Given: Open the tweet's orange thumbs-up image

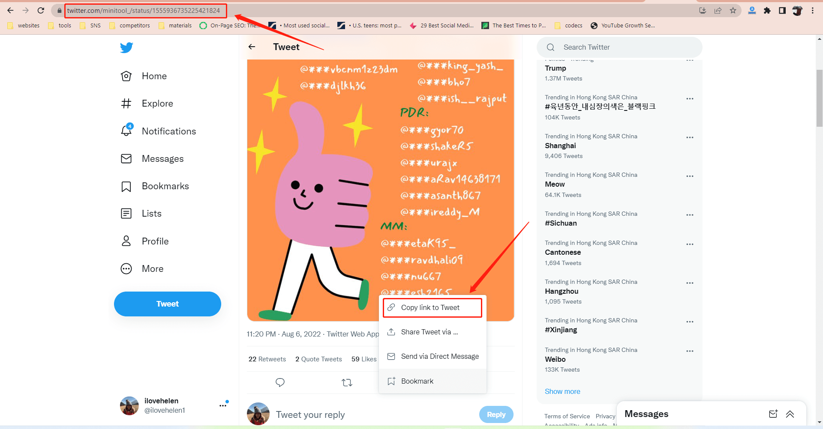Looking at the screenshot, I should pyautogui.click(x=381, y=190).
